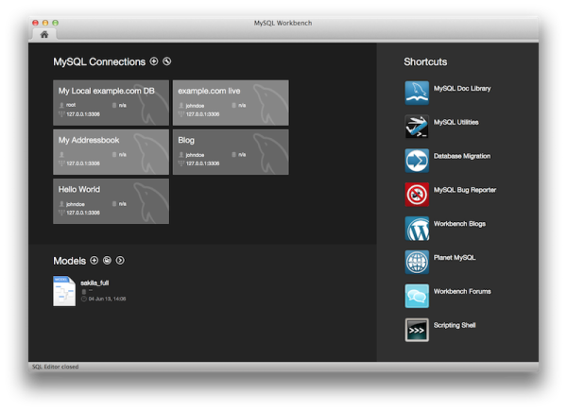Launch Scripting Shell icon

[417, 330]
